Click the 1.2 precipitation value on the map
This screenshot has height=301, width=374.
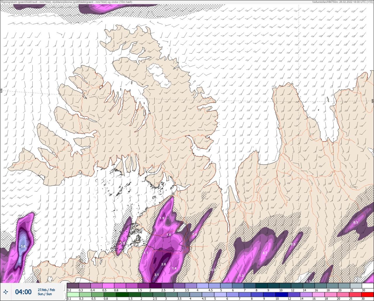(x=241, y=276)
